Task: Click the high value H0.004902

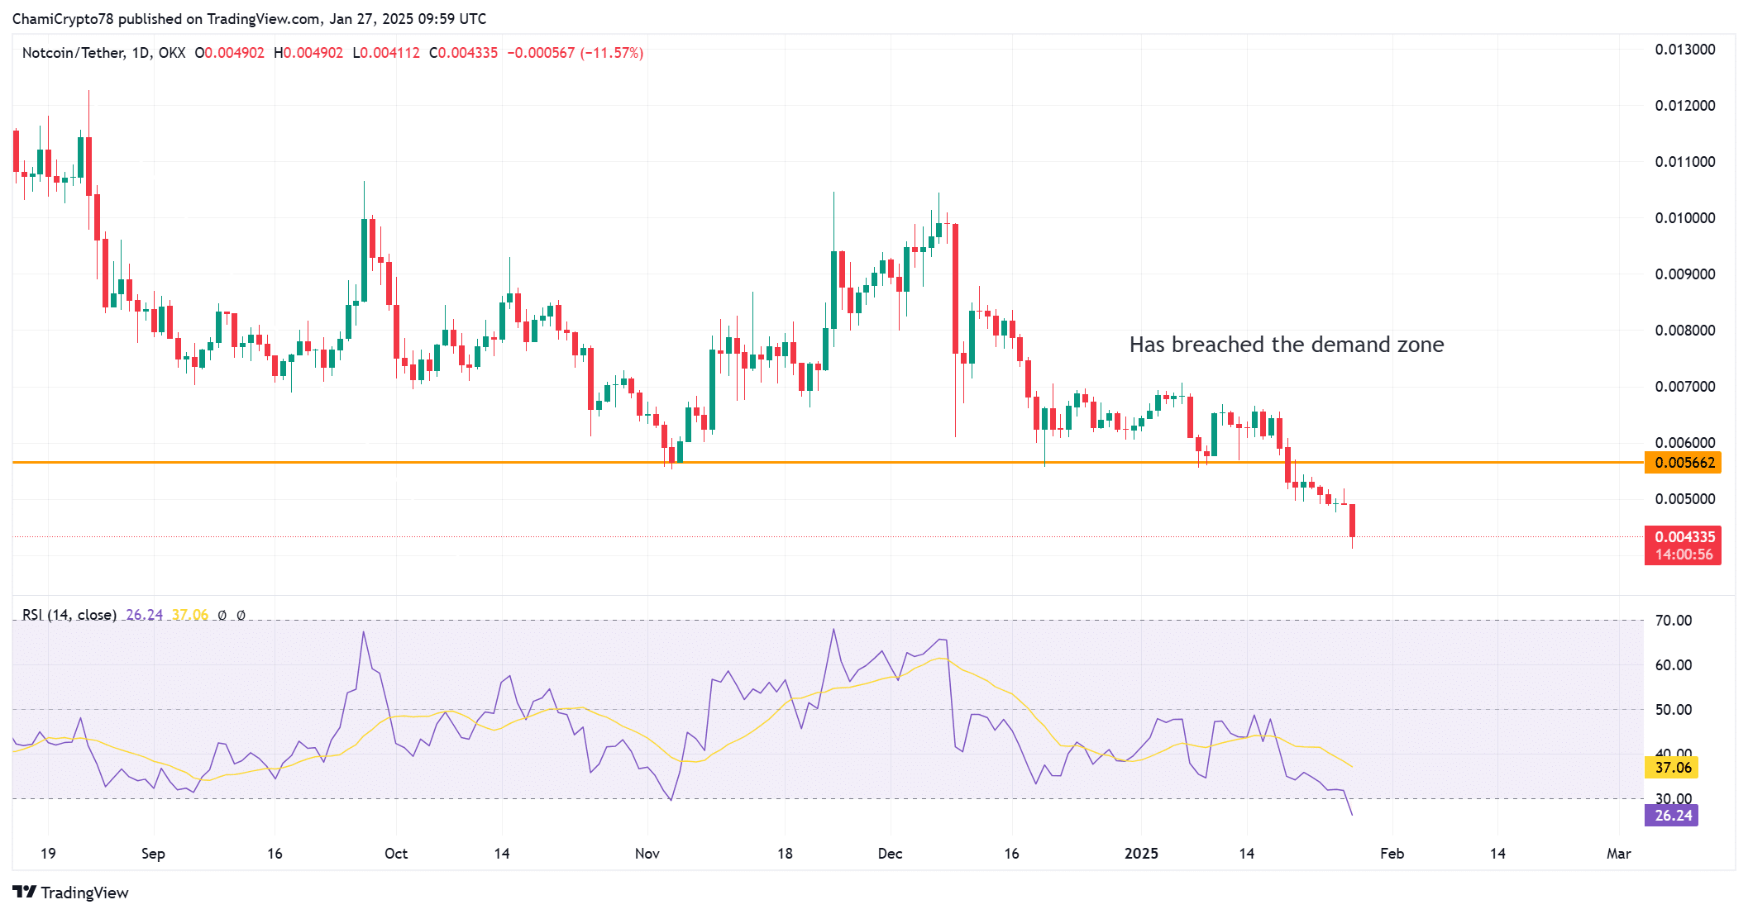Action: [308, 53]
